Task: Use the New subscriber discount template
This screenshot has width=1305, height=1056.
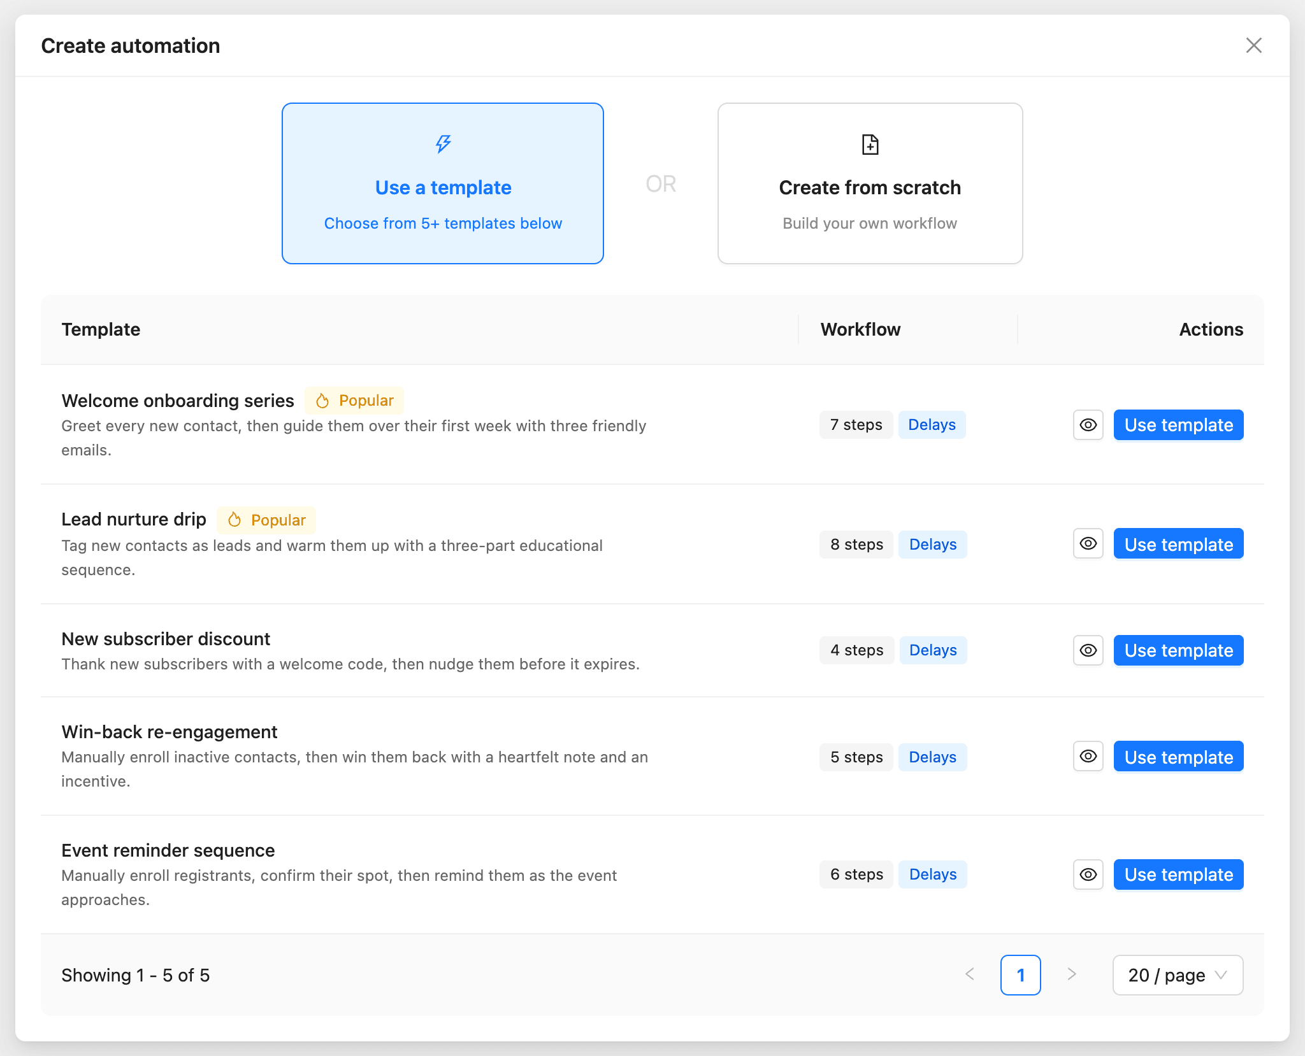Action: point(1178,650)
